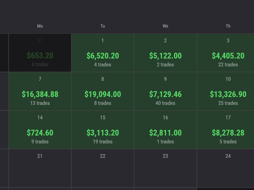Click the '40 trades' text on day 9

(165, 103)
